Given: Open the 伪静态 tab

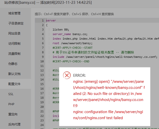Looking at the screenshot, I should (x=13, y=64).
